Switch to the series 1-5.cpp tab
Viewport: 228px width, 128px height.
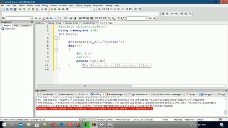tap(55, 23)
